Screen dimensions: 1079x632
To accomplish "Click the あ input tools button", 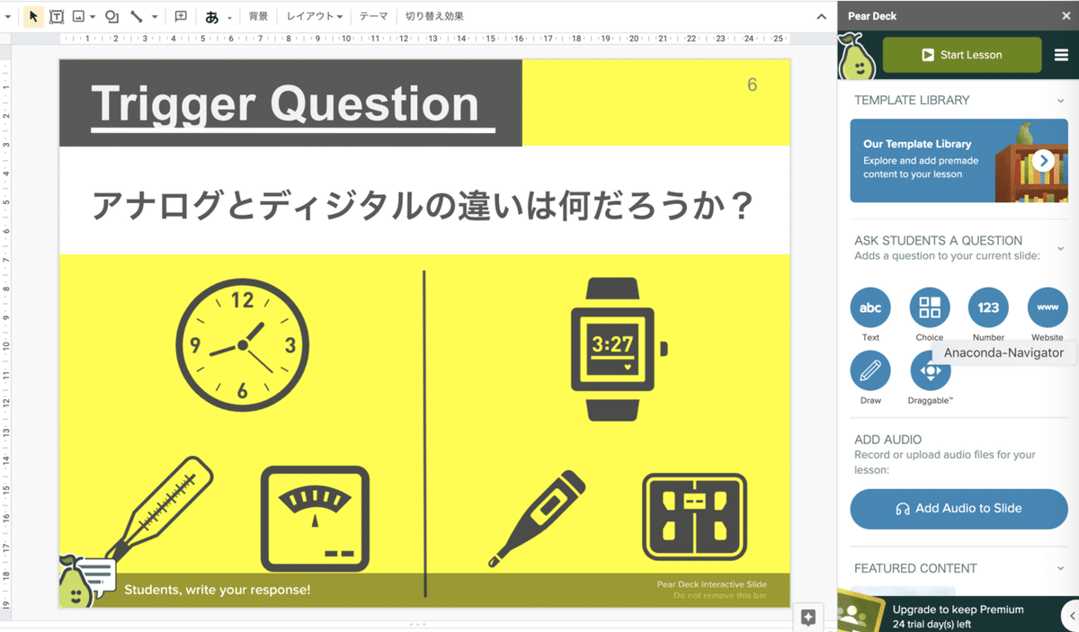I will tap(212, 17).
